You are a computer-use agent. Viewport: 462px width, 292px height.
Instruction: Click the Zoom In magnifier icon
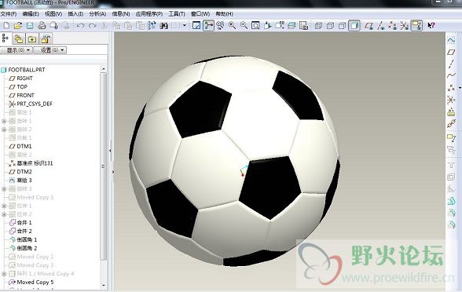[x=232, y=26]
